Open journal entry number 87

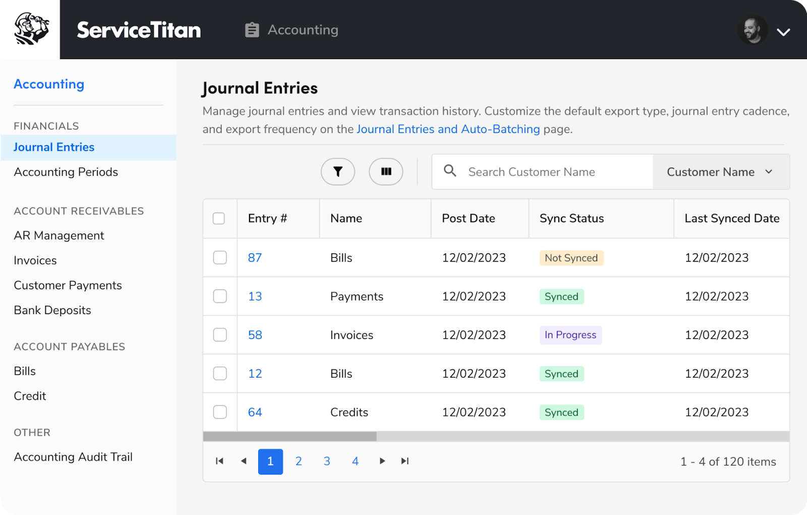(255, 257)
